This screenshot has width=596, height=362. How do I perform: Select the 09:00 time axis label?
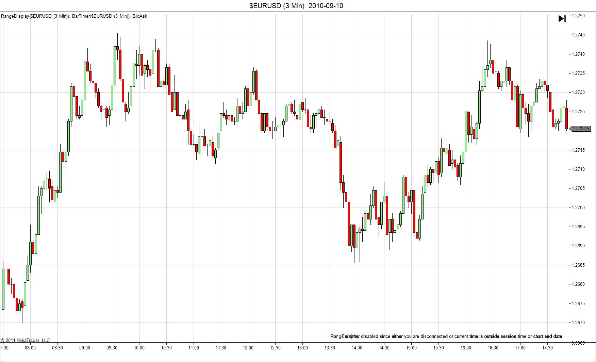point(85,348)
